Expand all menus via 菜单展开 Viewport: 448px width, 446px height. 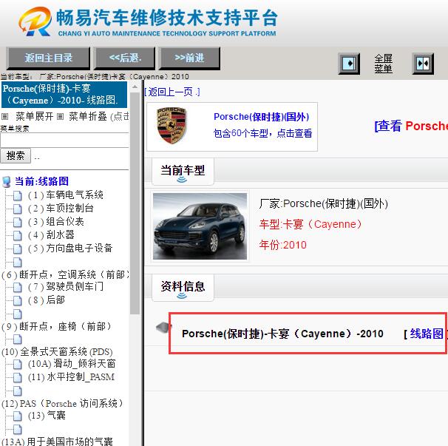coord(34,116)
